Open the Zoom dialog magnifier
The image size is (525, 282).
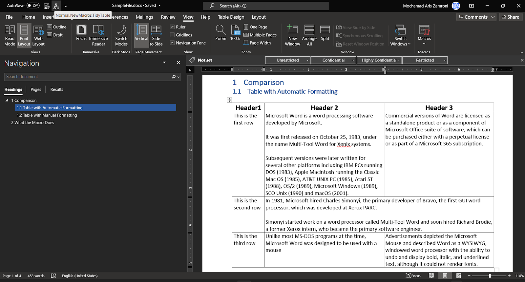220,33
